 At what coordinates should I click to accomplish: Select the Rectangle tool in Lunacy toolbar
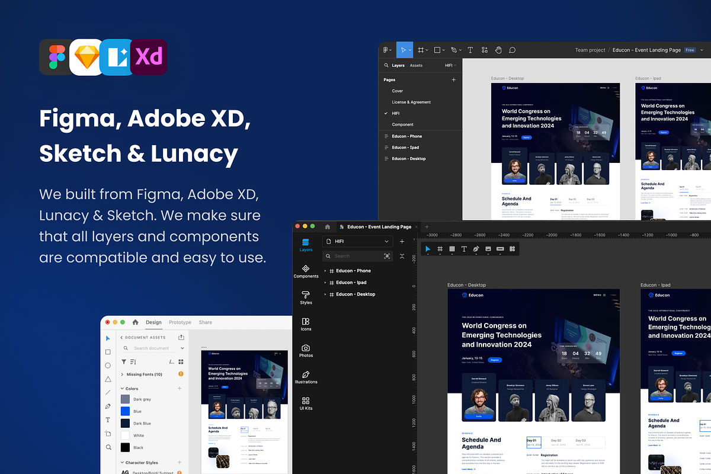(452, 249)
